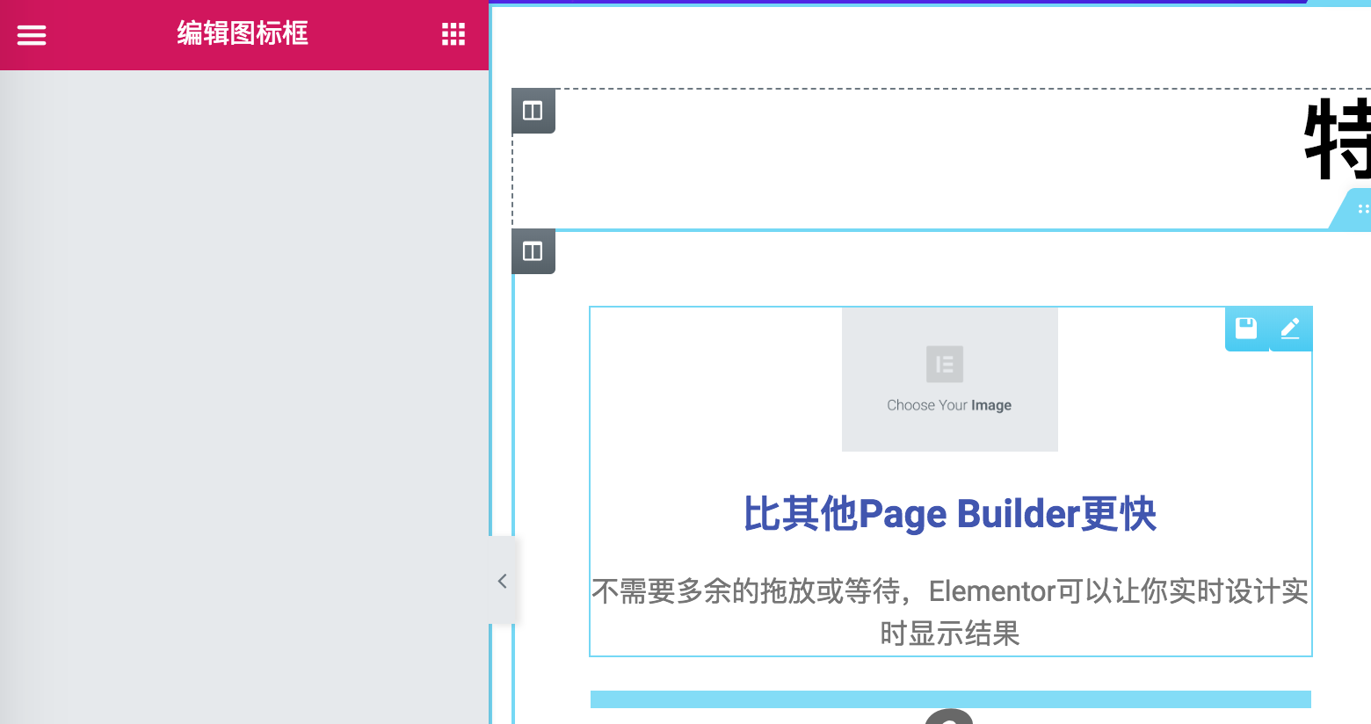Save the icon box widget
This screenshot has width=1371, height=724.
click(1246, 329)
